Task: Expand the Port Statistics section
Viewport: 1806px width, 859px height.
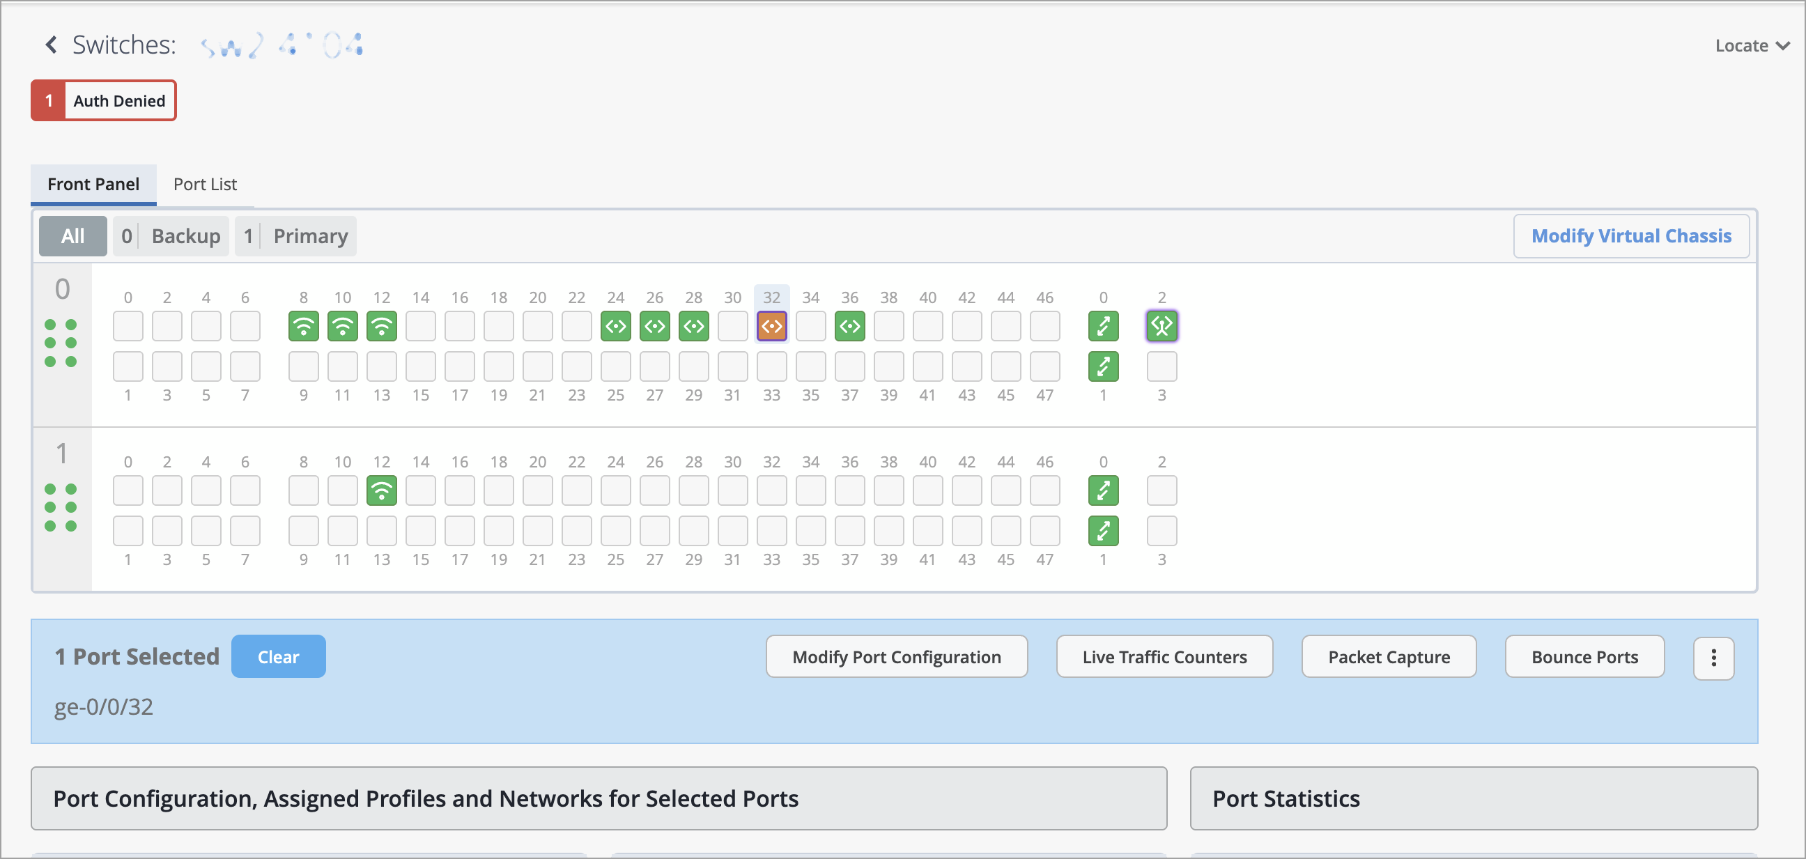Action: pyautogui.click(x=1473, y=798)
